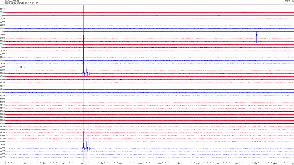
Task: Select the 22:00 trace time label
Action: (x=2, y=148)
